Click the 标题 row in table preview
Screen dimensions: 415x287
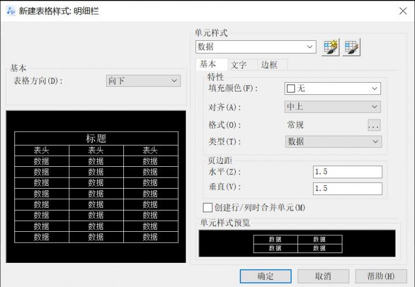(x=96, y=139)
